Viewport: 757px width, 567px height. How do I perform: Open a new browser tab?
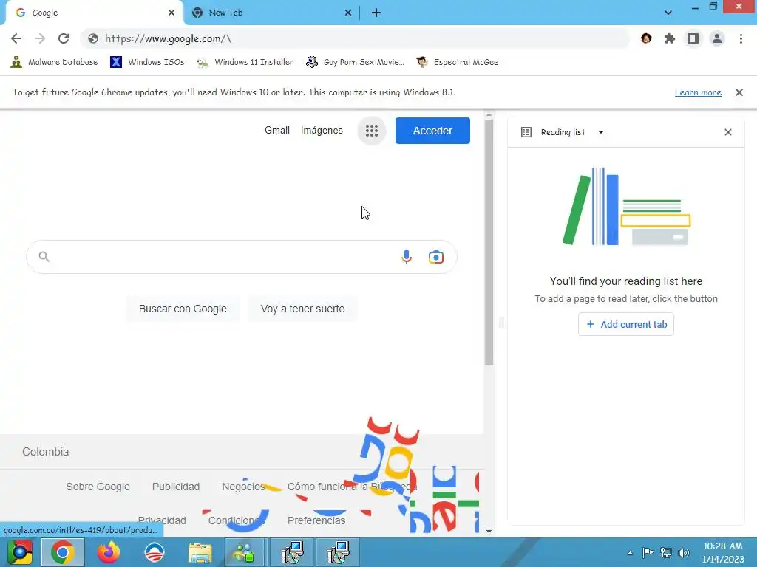point(376,13)
